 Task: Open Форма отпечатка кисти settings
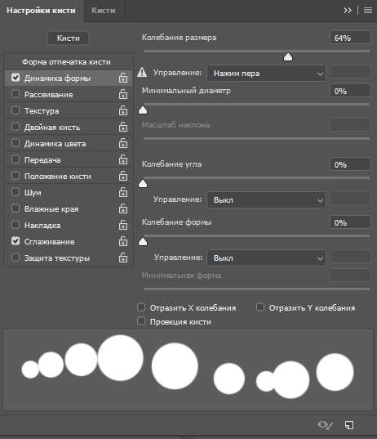(67, 62)
